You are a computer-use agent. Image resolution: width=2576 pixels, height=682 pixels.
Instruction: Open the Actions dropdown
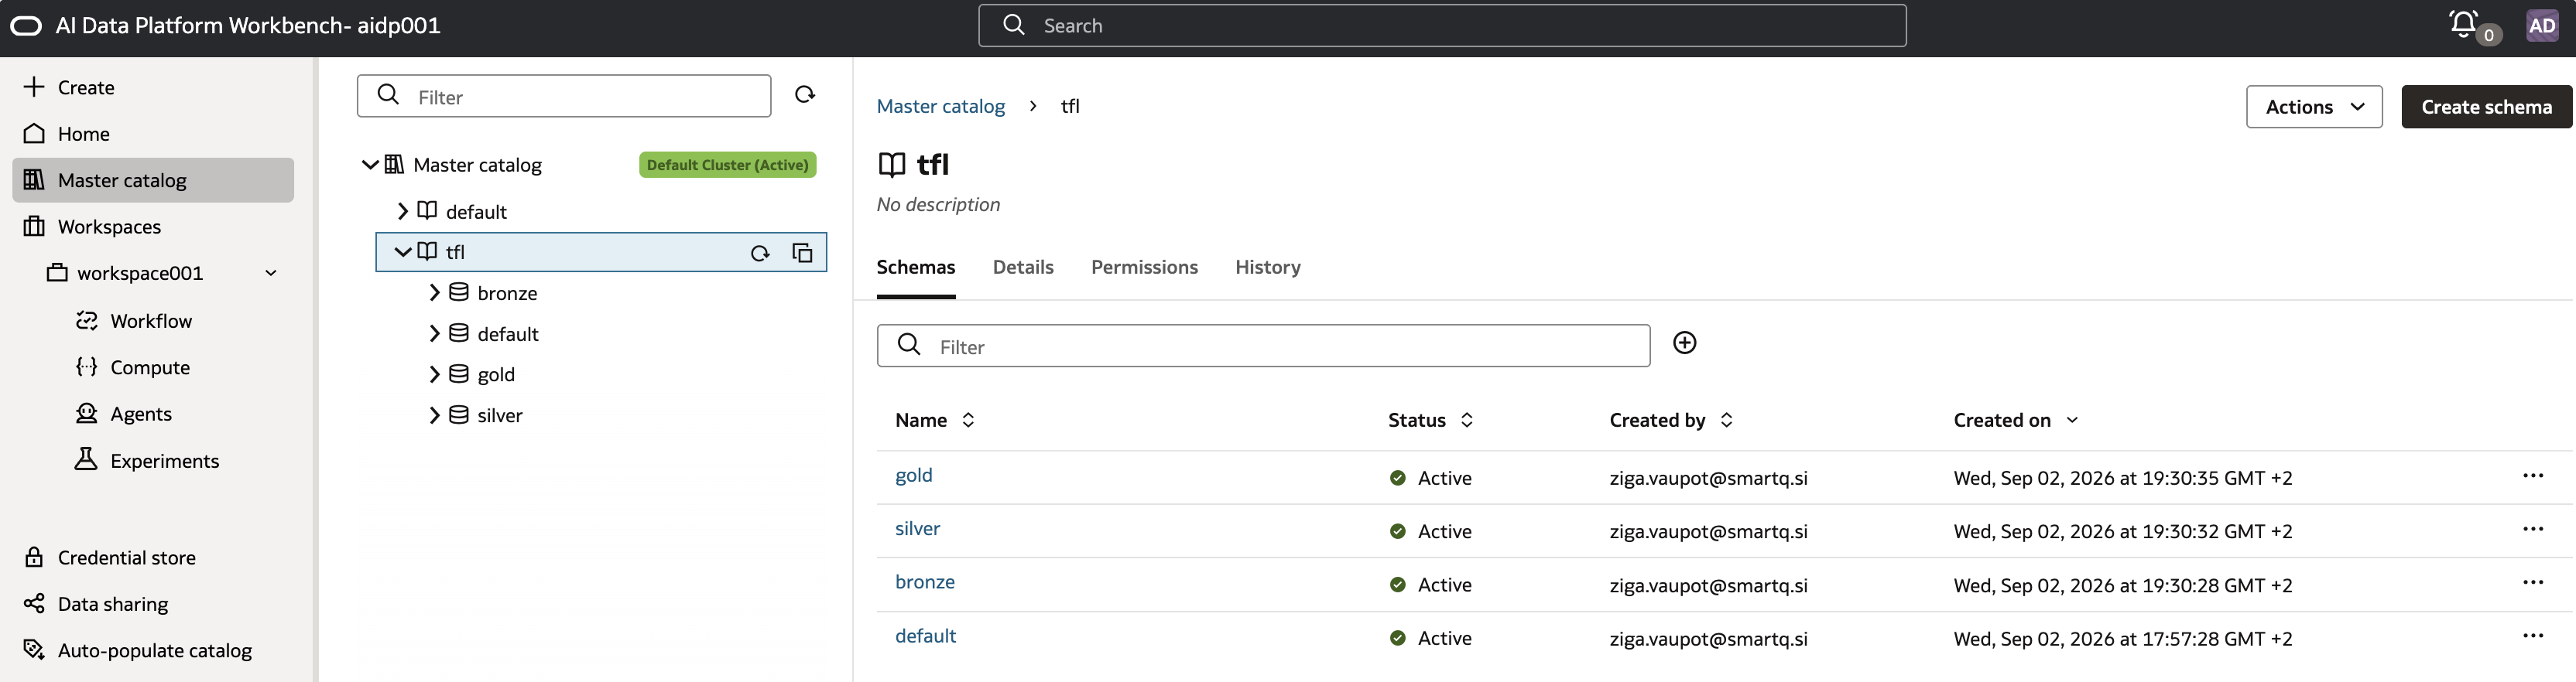click(2314, 107)
